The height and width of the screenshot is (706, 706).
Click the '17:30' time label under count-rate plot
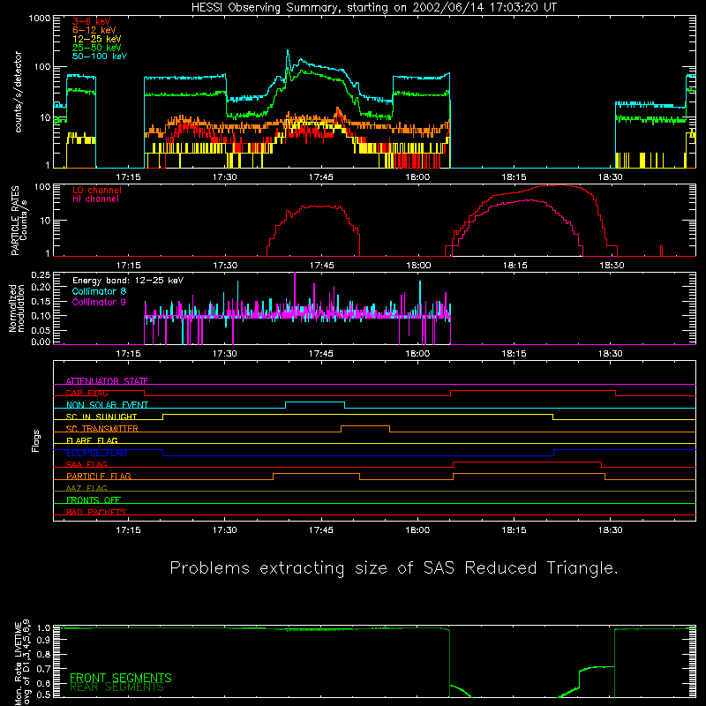pos(225,177)
